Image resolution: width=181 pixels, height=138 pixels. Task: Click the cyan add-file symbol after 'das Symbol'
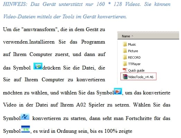(38, 66)
